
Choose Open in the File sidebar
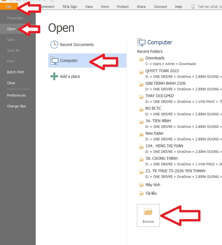(x=11, y=29)
